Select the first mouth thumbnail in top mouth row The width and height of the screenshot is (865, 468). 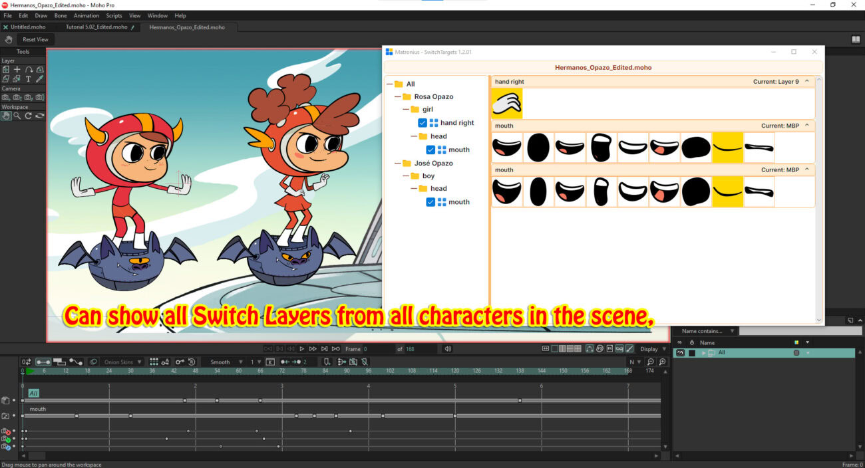pyautogui.click(x=508, y=148)
